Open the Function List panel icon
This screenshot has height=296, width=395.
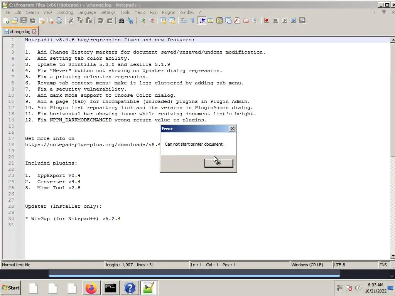237,21
